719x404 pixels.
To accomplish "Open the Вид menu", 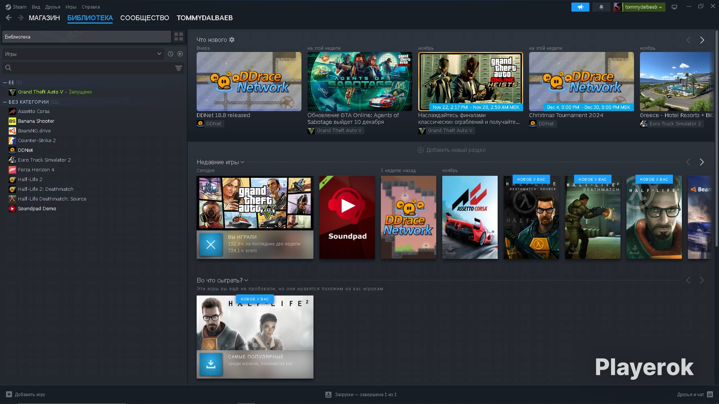I will click(x=36, y=7).
